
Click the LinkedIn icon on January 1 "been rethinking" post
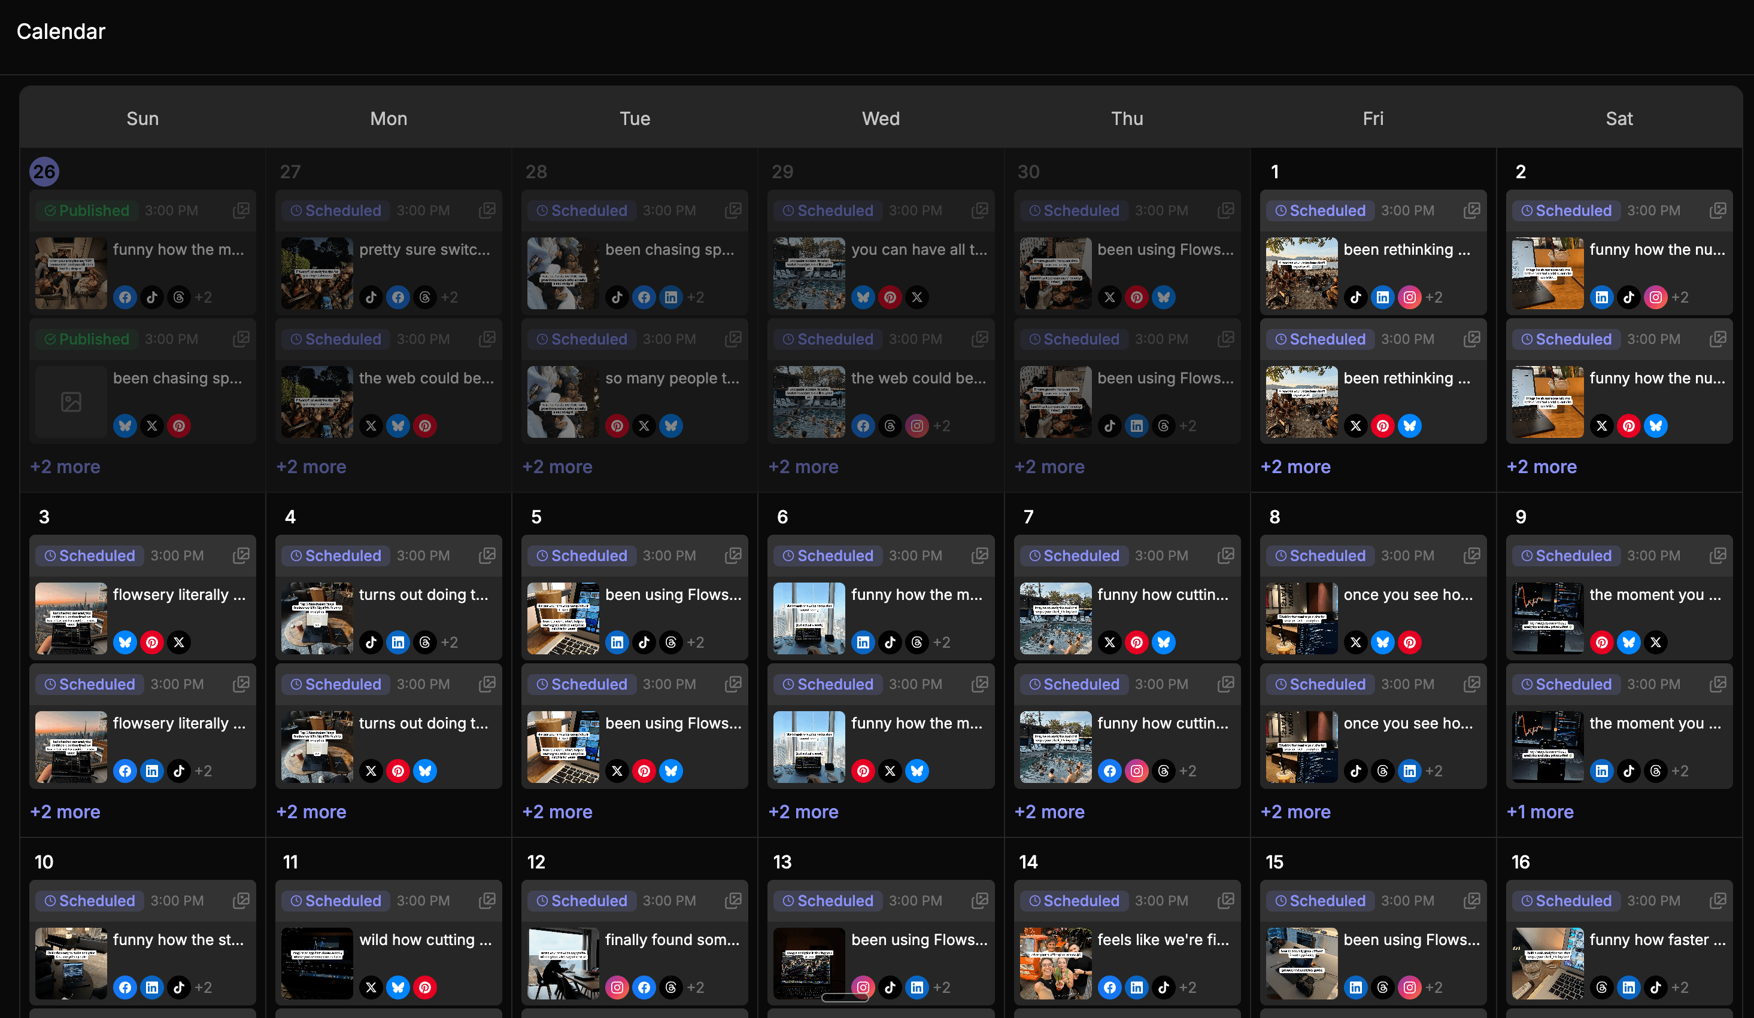[x=1383, y=297]
